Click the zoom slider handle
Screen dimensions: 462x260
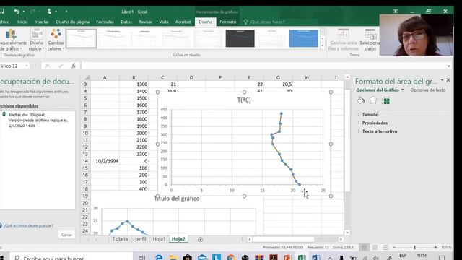point(414,247)
